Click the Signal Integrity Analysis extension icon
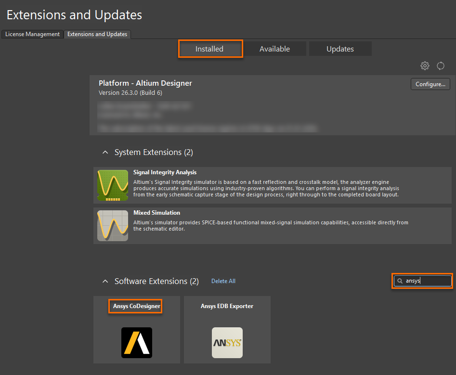Viewport: 456px width, 375px height. (113, 185)
